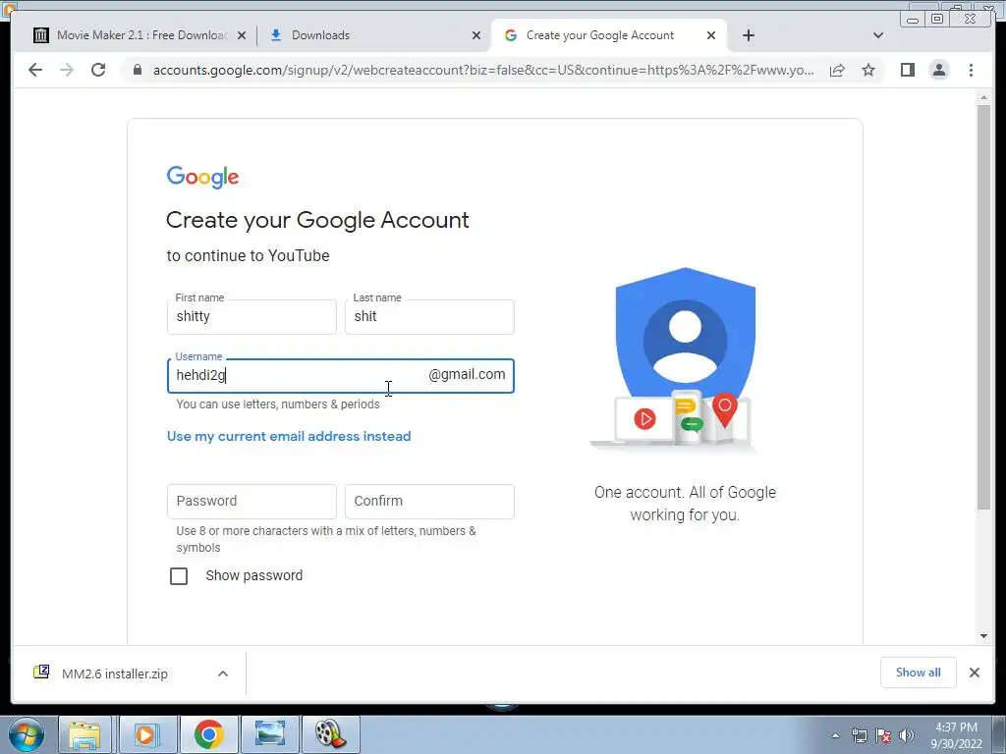This screenshot has width=1006, height=754.
Task: Share this page using share icon
Action: (837, 70)
